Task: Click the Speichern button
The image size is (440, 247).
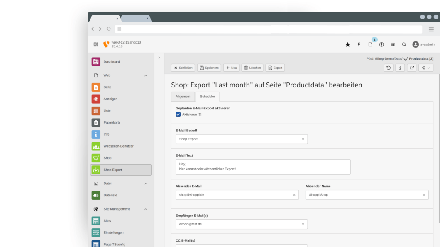Action: click(x=209, y=68)
